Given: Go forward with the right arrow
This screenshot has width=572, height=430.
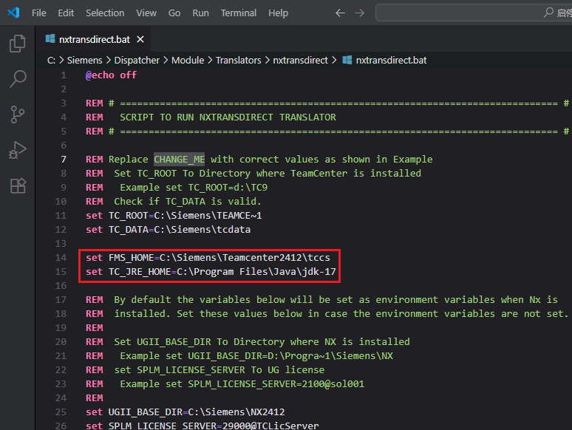Looking at the screenshot, I should tap(360, 13).
